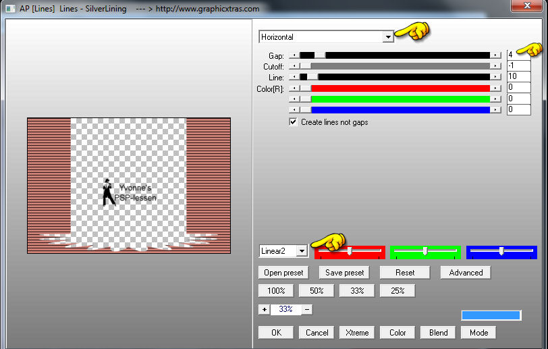The height and width of the screenshot is (349, 548).
Task: Click the Cutoff slider left arrow
Action: [295, 66]
